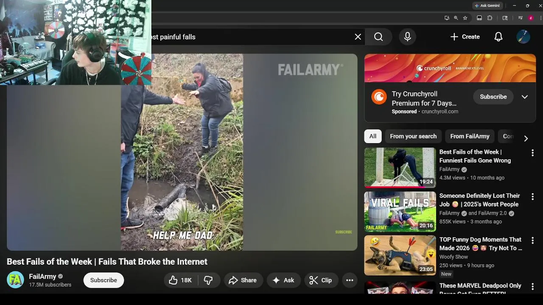543x305 pixels.
Task: Open the Extensions puzzle piece menu
Action: click(x=490, y=18)
